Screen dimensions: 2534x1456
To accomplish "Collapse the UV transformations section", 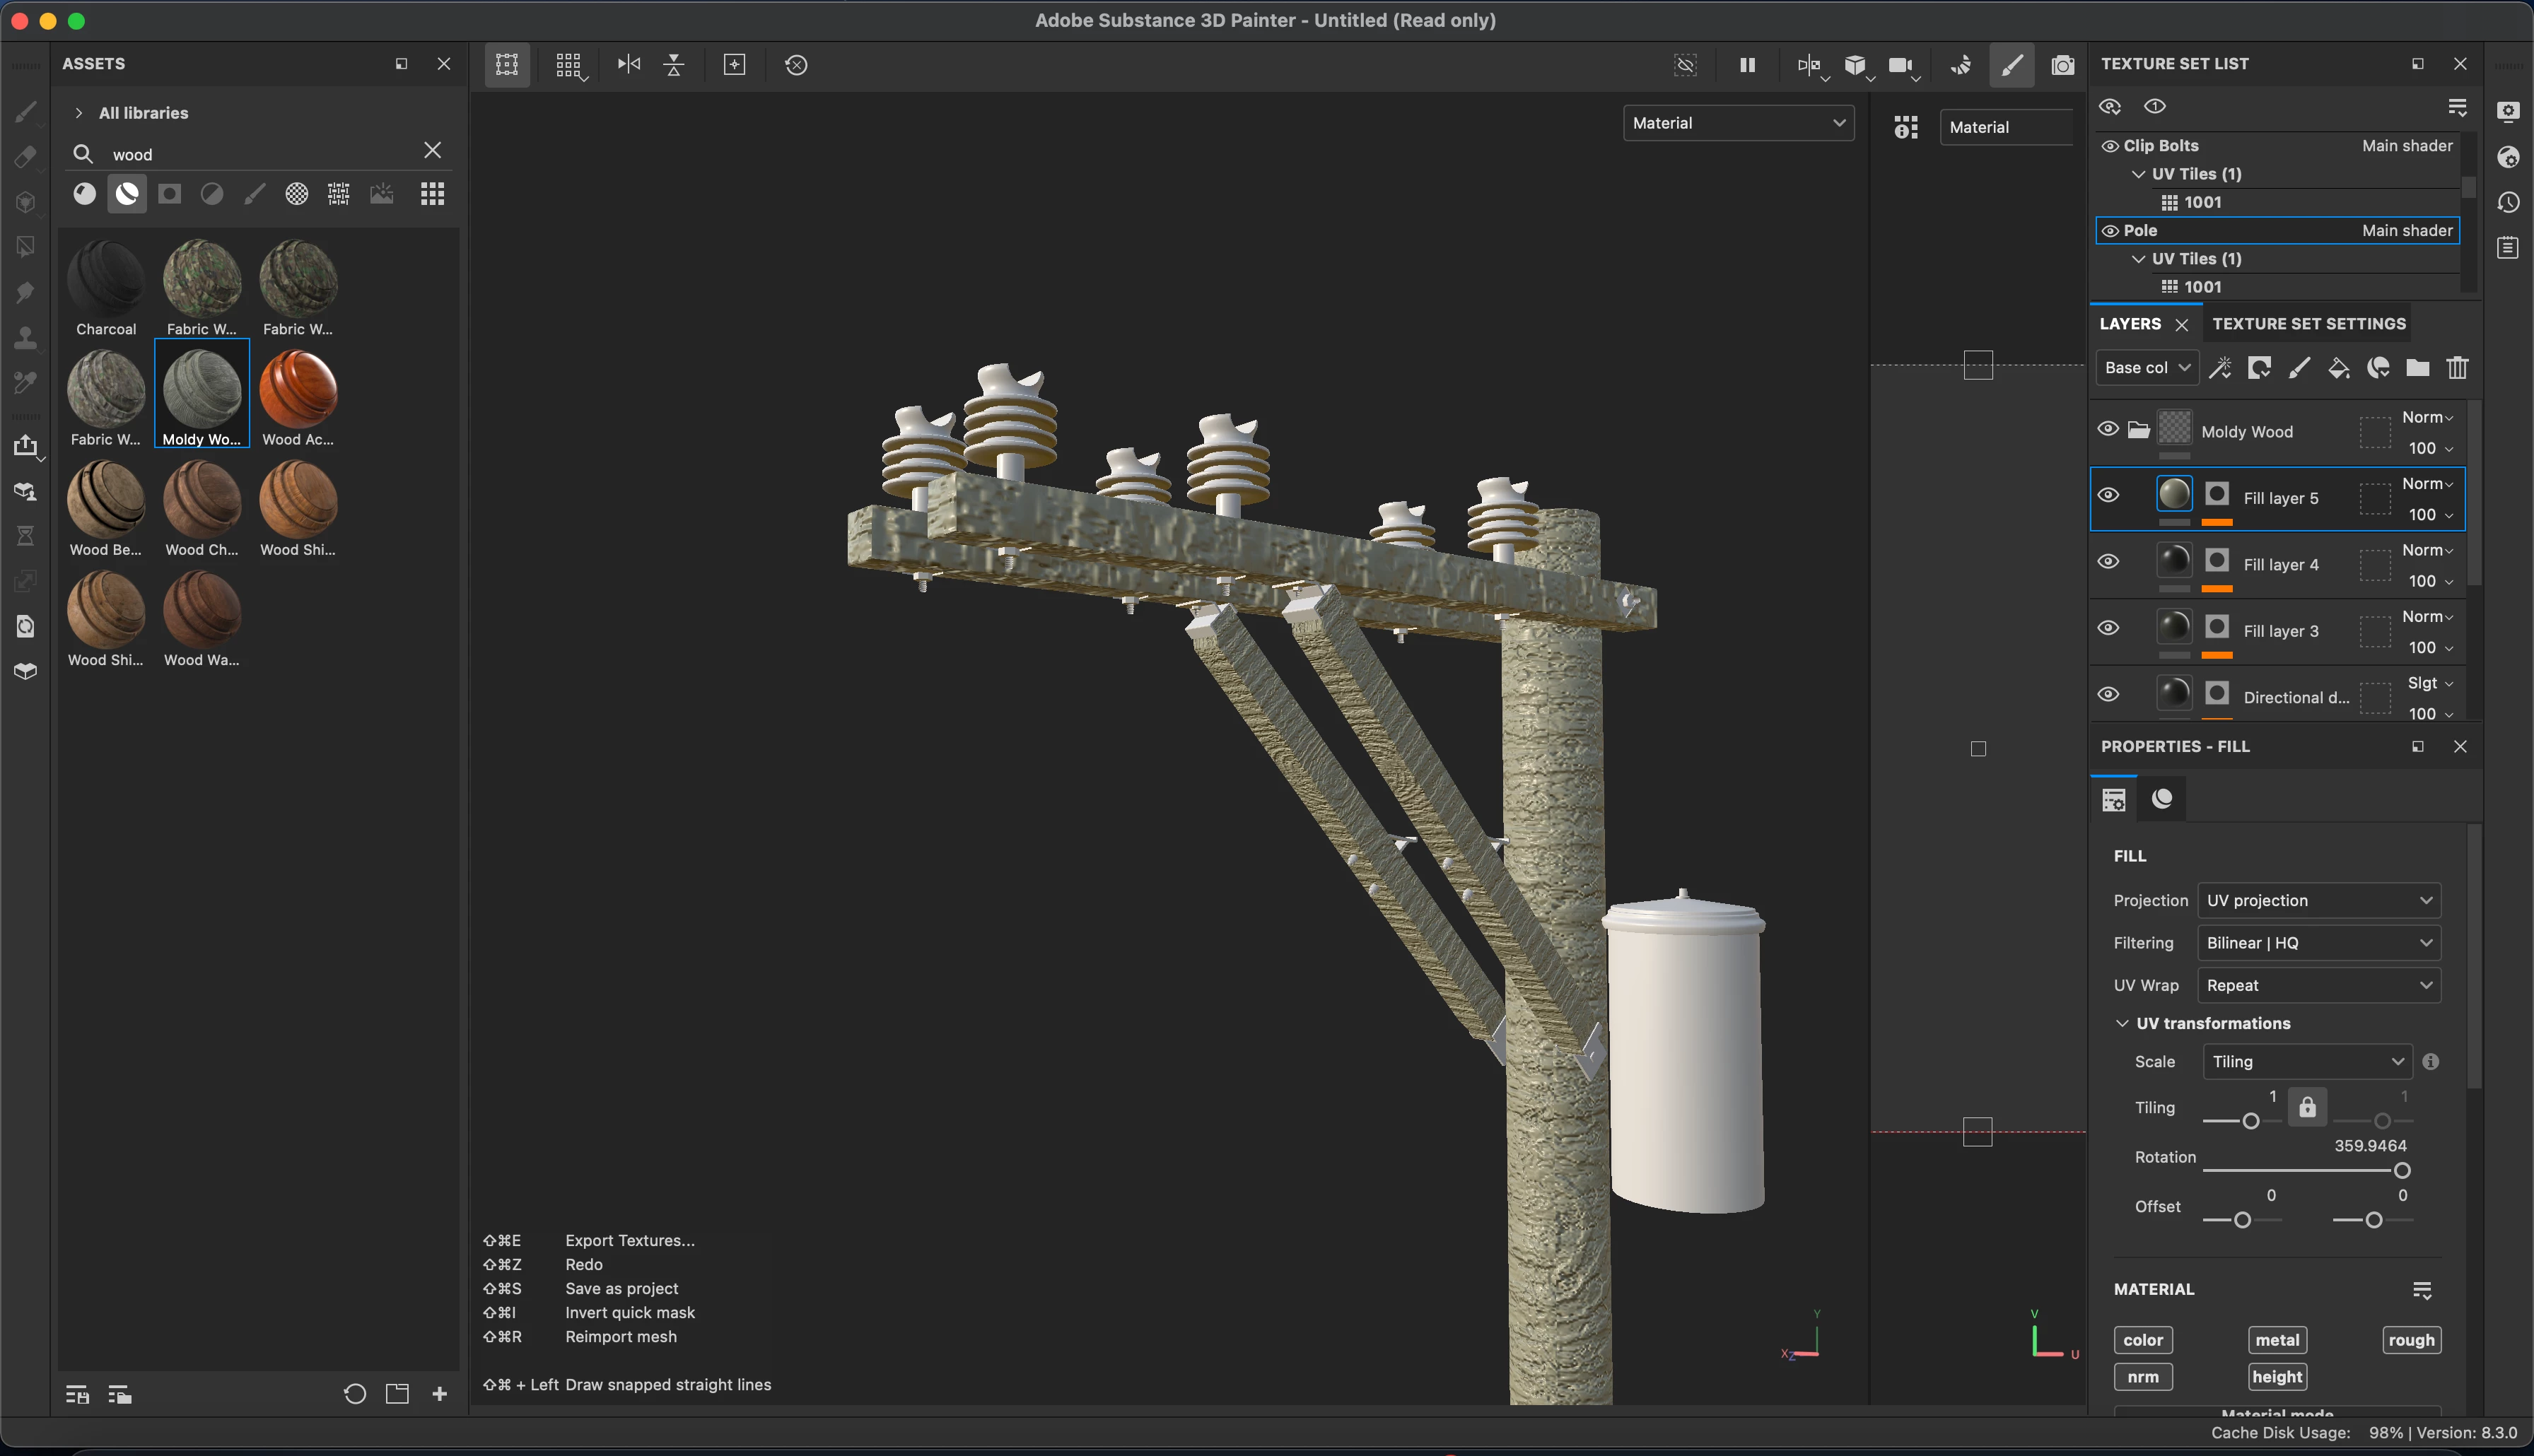I will (2122, 1023).
